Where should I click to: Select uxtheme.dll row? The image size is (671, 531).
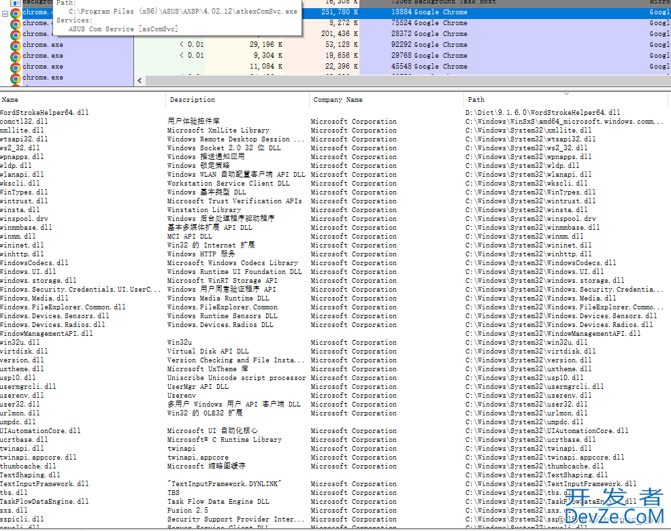[335, 369]
